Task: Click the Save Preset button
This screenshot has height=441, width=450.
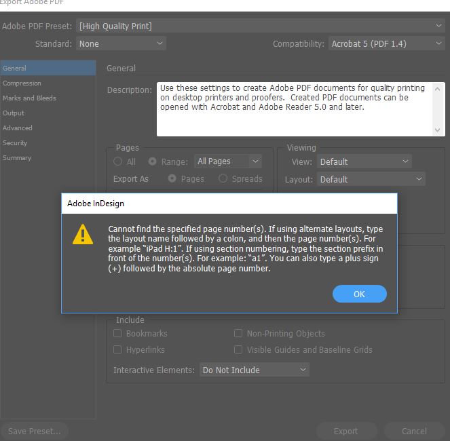Action: 34,431
